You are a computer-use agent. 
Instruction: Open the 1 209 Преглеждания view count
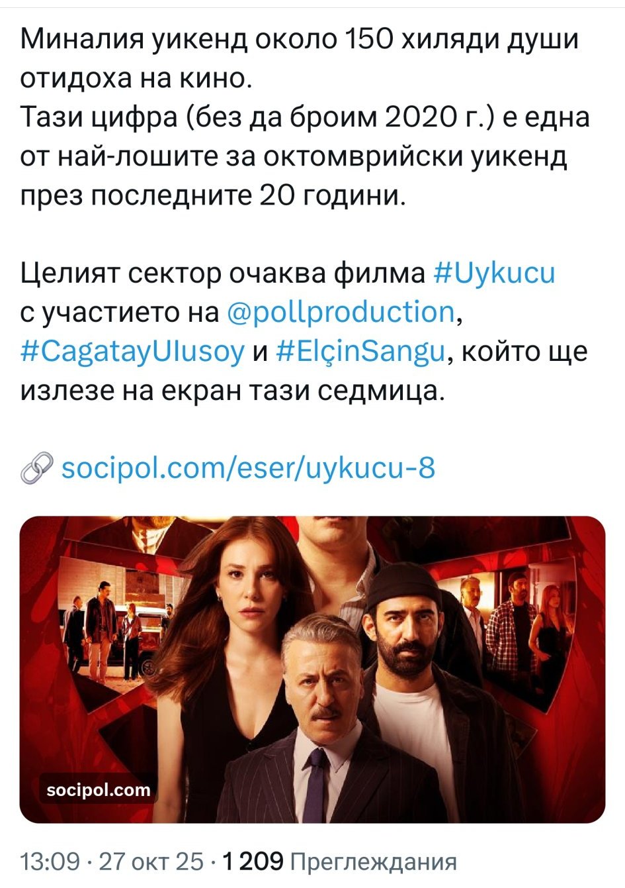340,862
